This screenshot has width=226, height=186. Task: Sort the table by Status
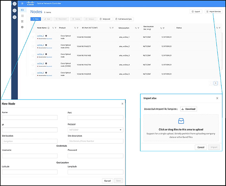tap(217, 28)
